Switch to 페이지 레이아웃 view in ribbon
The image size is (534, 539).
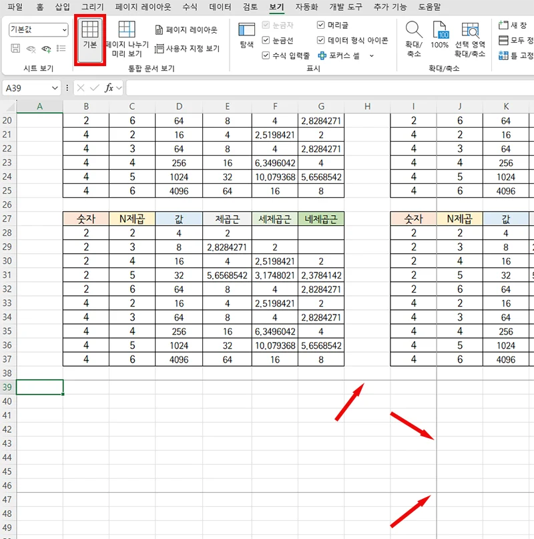click(186, 30)
